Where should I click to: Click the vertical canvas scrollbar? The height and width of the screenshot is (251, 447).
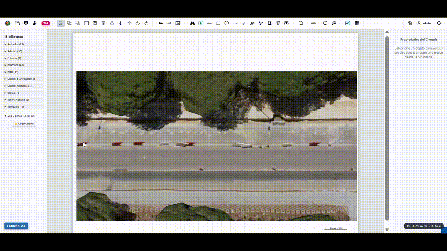coord(387,129)
